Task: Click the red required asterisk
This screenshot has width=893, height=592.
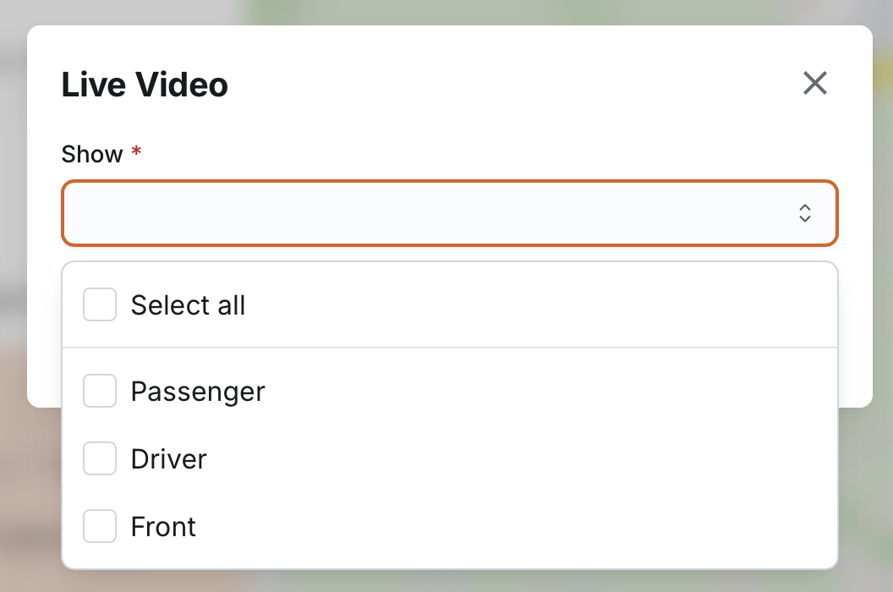Action: click(135, 154)
